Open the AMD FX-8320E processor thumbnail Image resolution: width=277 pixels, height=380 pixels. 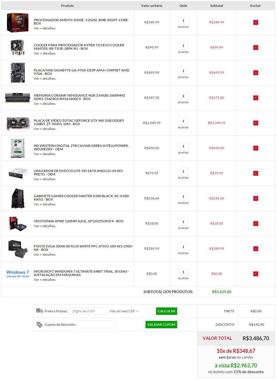point(18,23)
